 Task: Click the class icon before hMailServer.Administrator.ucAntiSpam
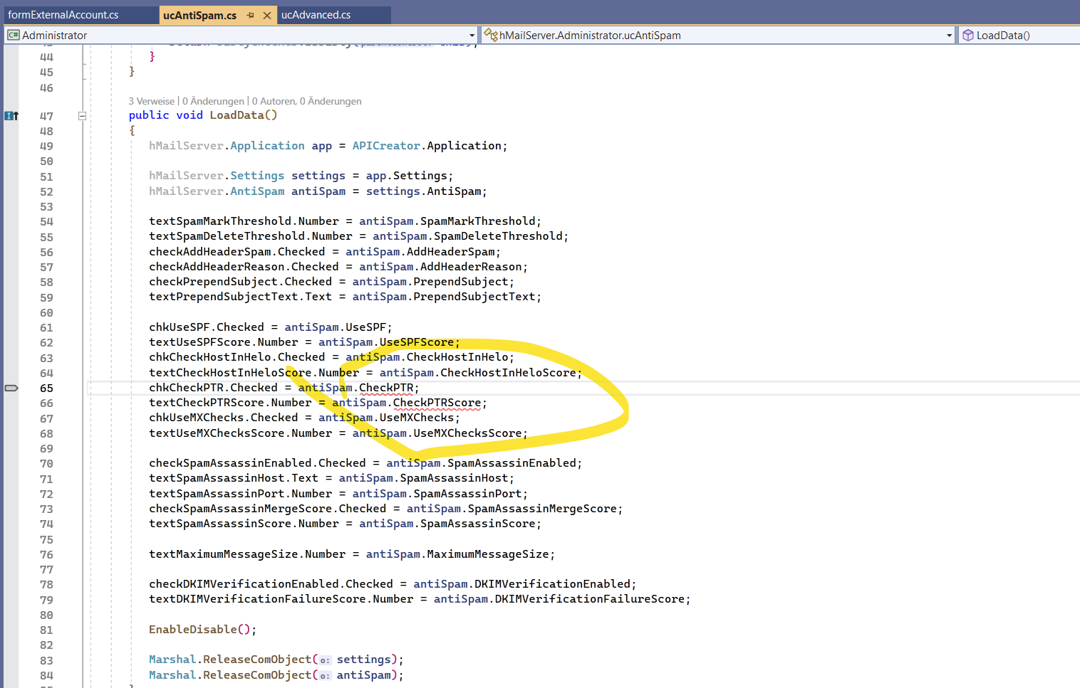489,34
